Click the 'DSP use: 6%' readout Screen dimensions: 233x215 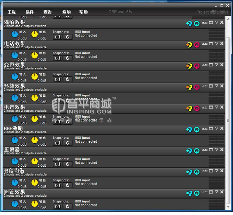point(120,12)
